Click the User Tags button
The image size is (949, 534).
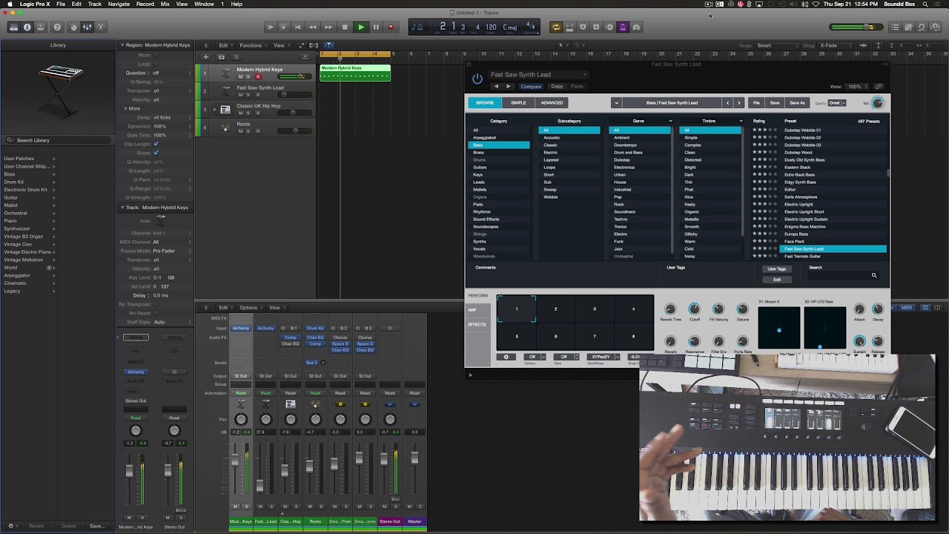776,269
